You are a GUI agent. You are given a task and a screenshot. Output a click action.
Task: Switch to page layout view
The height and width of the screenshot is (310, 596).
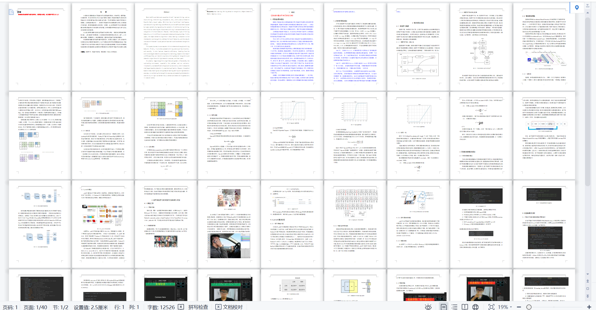click(444, 307)
